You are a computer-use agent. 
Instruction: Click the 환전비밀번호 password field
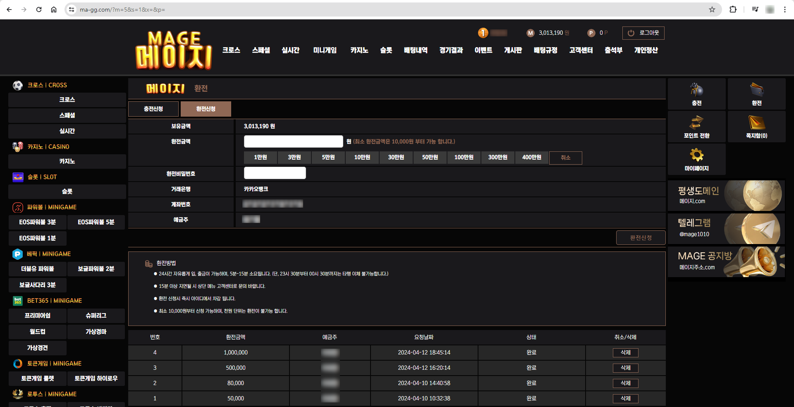coord(275,173)
